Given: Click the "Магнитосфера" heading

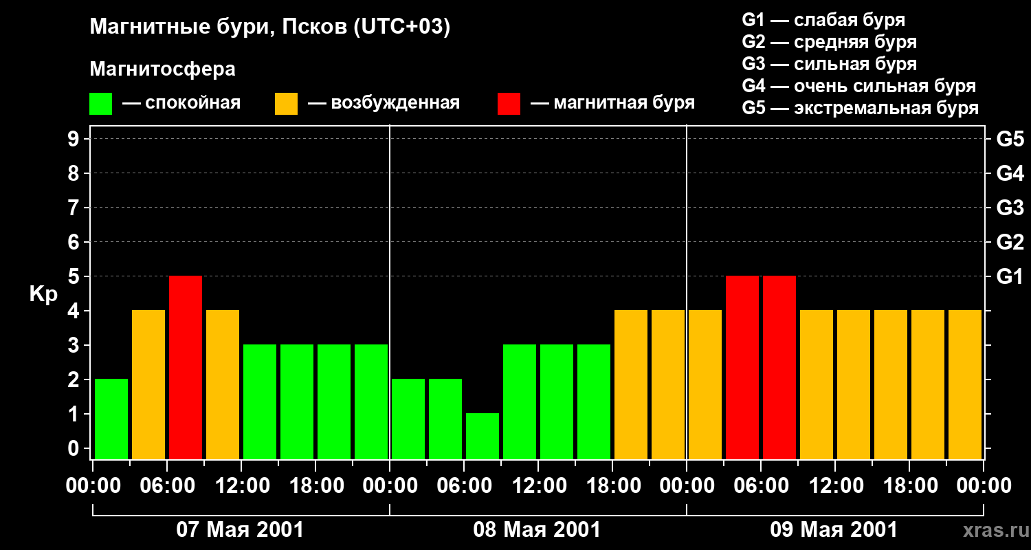Looking at the screenshot, I should pos(162,69).
